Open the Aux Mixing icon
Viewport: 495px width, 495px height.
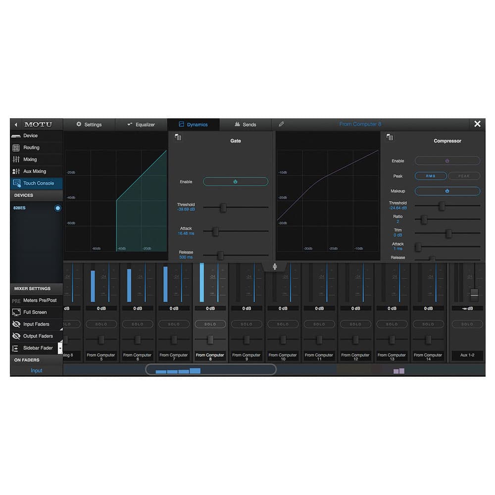coord(16,171)
